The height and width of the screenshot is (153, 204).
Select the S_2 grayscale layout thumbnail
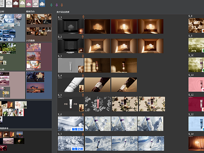point(71,46)
